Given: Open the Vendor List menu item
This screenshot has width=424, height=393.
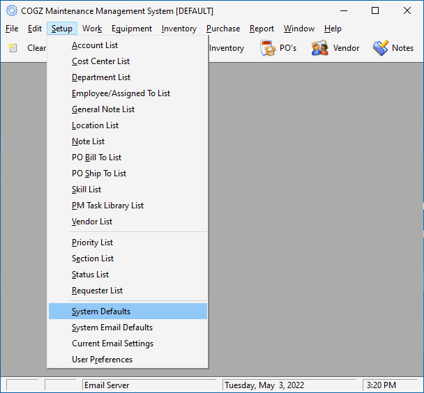Looking at the screenshot, I should click(92, 222).
